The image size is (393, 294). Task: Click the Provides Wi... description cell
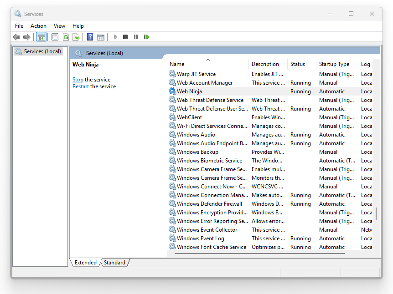pos(268,152)
